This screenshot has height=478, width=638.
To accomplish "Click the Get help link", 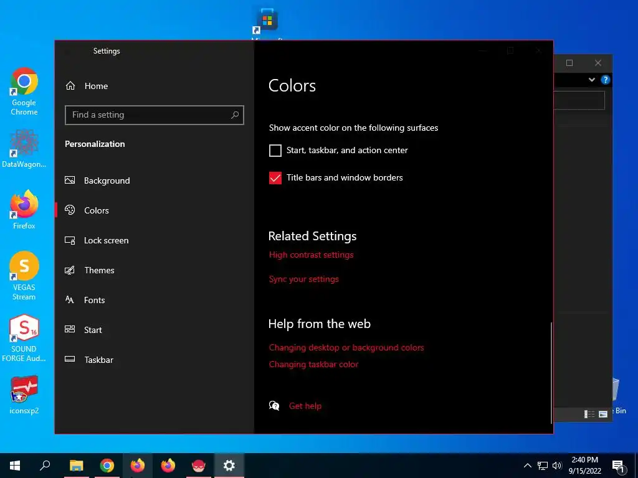I will coord(305,406).
